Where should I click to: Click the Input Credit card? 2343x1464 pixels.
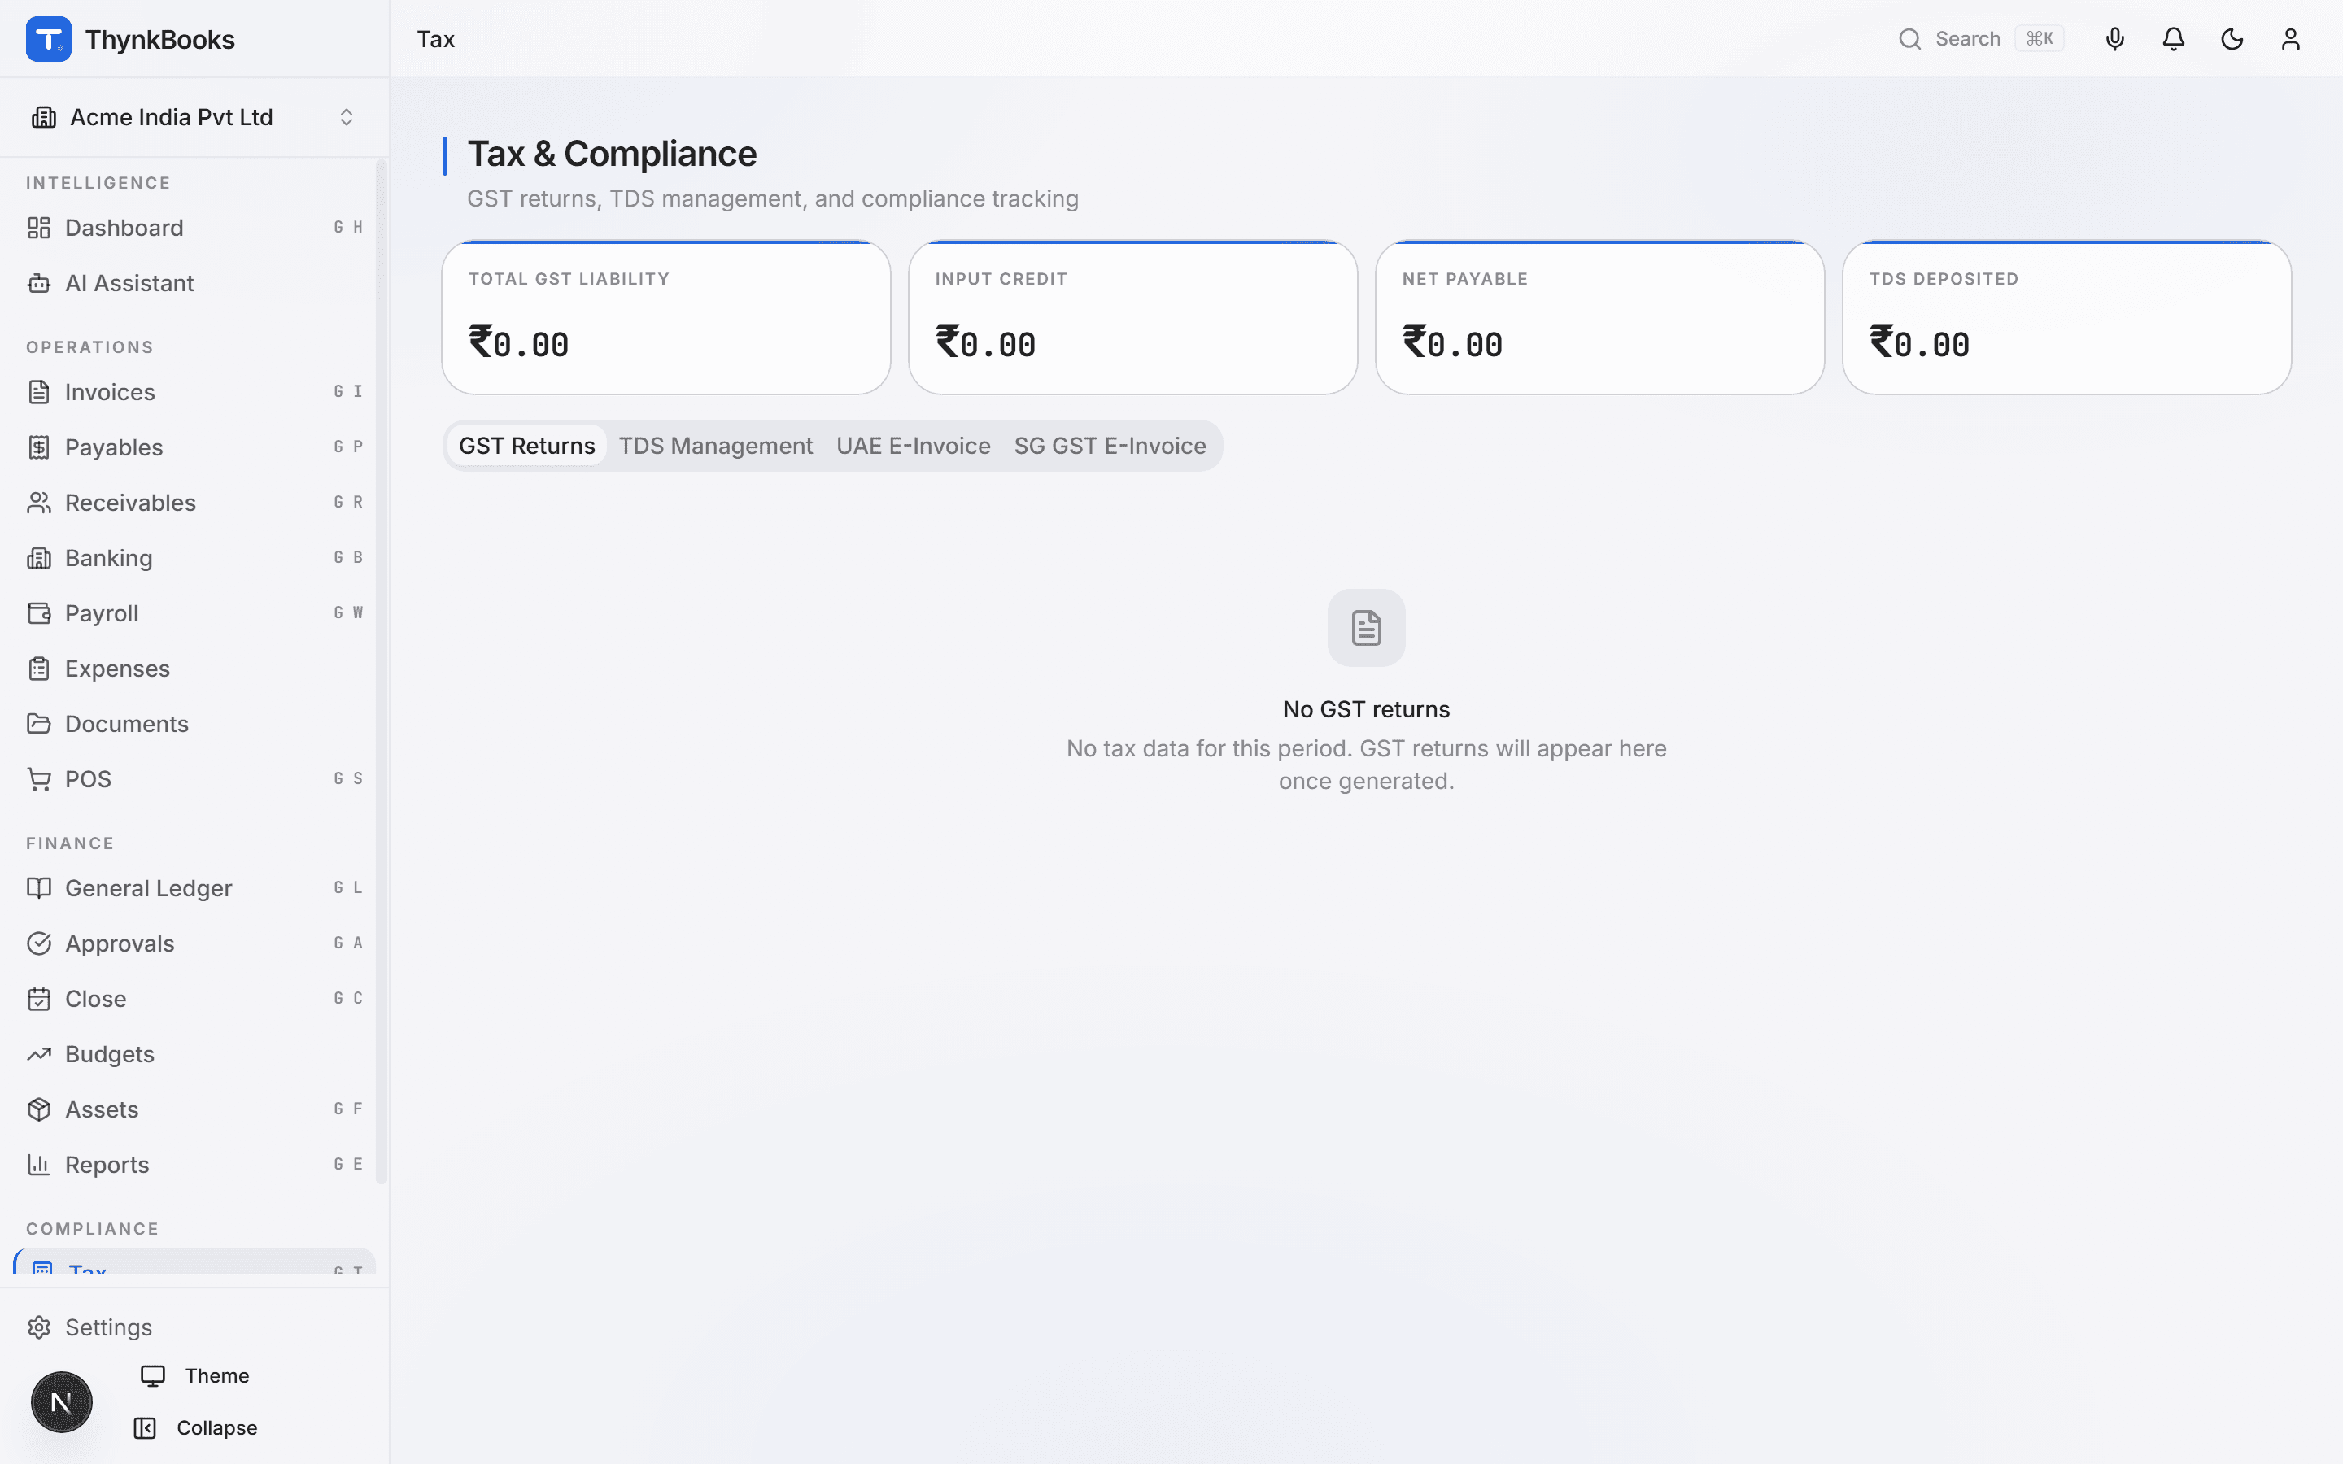1132,317
